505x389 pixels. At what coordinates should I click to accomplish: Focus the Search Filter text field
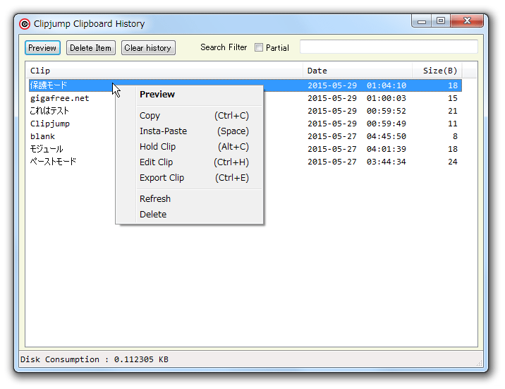coord(389,47)
